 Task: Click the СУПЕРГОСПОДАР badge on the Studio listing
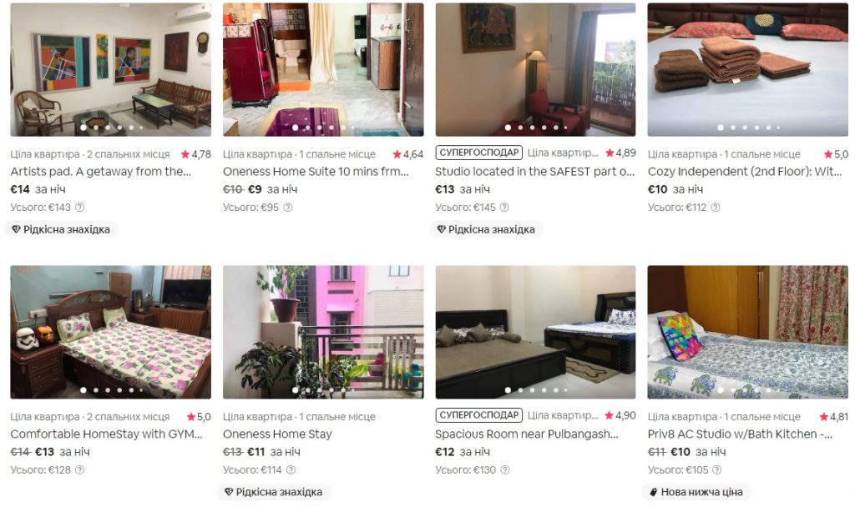tap(478, 153)
